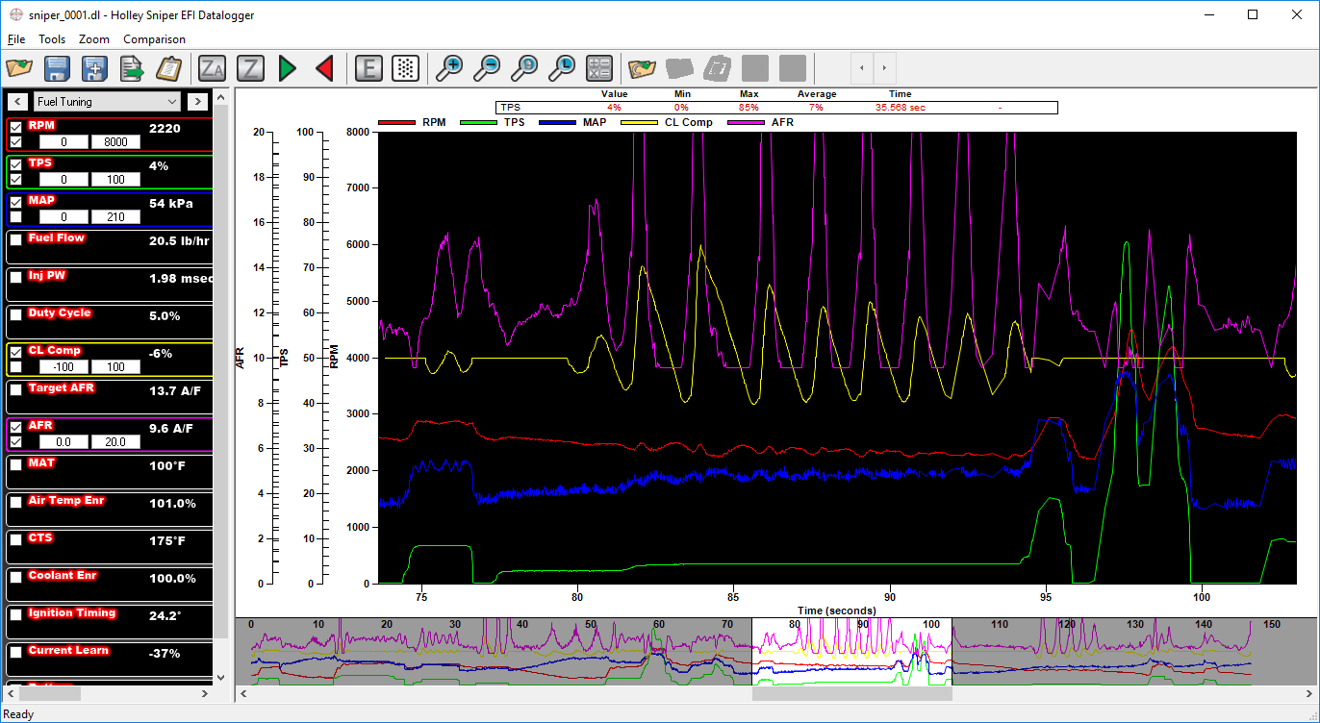Click the overview timeline scrollbar thumb
Viewport: 1320px width, 723px height.
851,693
